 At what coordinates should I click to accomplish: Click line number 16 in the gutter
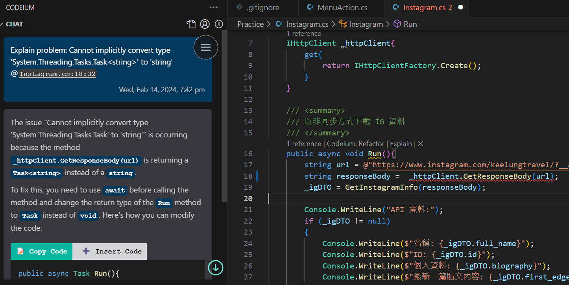[248, 154]
